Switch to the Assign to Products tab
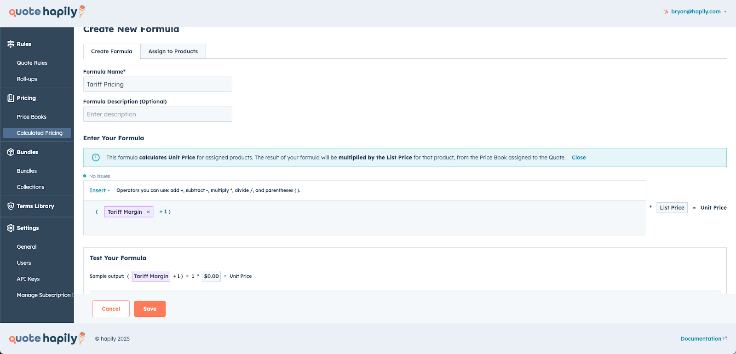 173,51
